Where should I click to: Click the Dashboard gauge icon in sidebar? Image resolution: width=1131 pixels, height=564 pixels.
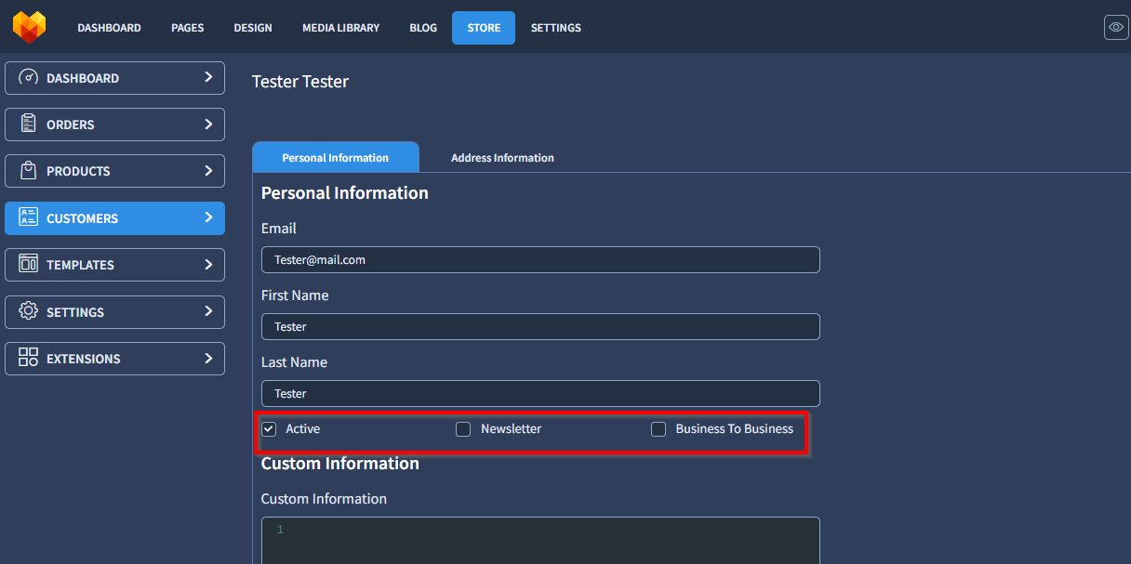(x=28, y=78)
